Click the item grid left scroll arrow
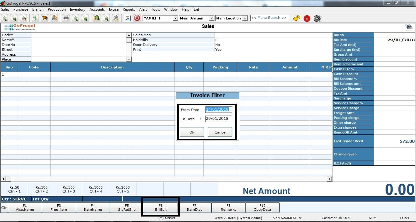Image resolution: width=416 pixels, height=222 pixels. tap(3, 179)
